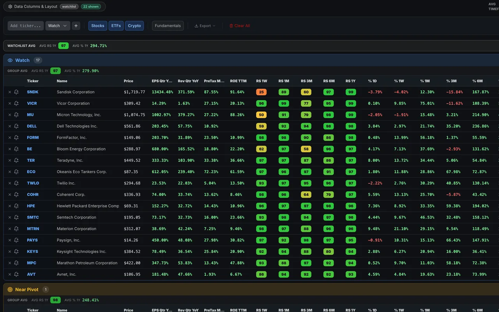Image resolution: width=499 pixels, height=312 pixels.
Task: Click the bell icon in the DELL row
Action: coord(16,126)
